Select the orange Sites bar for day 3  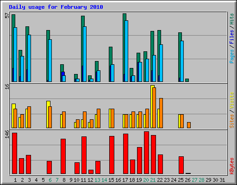pos(29,117)
